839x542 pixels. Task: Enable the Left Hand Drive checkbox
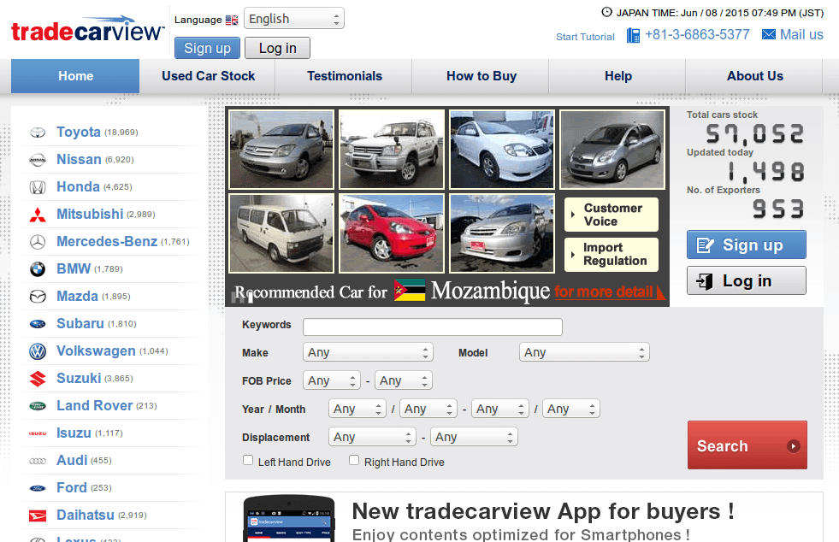[x=248, y=460]
